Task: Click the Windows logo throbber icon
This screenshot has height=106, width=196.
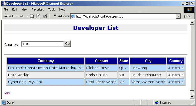Action: tap(189, 10)
